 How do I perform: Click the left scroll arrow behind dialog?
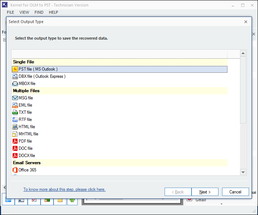pos(5,188)
